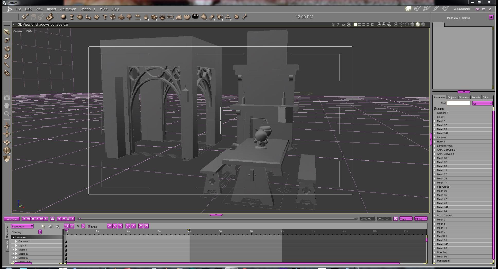498x269 pixels.
Task: Open the Storyboard room pencil icon
Action: pos(426,9)
